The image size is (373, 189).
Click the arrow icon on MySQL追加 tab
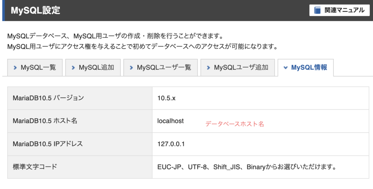click(x=73, y=67)
